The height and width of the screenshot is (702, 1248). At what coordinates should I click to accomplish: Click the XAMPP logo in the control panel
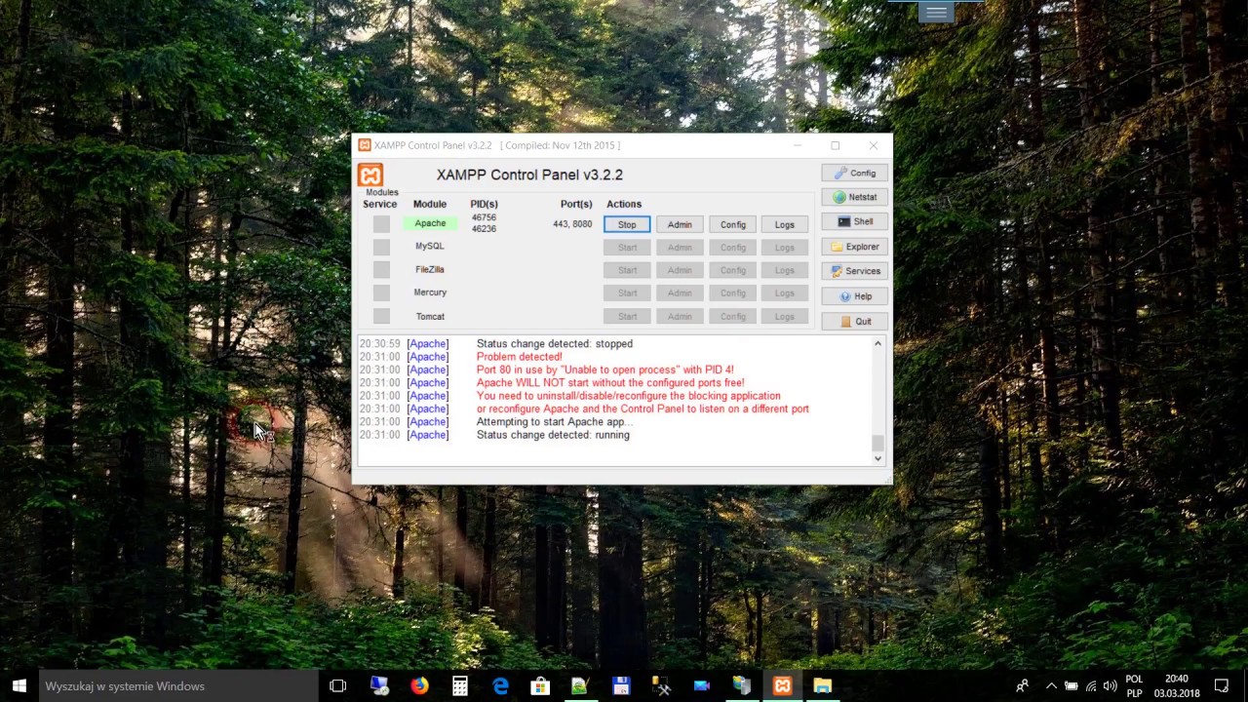point(370,175)
